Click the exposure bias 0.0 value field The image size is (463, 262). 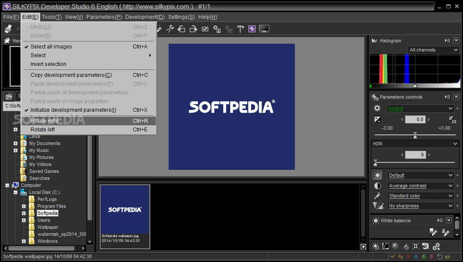pos(415,119)
